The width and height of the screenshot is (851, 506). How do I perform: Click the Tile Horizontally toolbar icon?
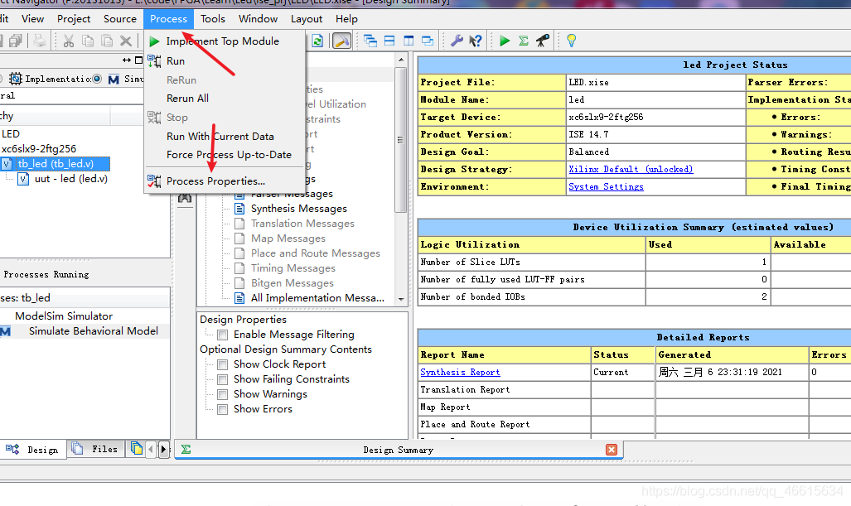tap(389, 41)
